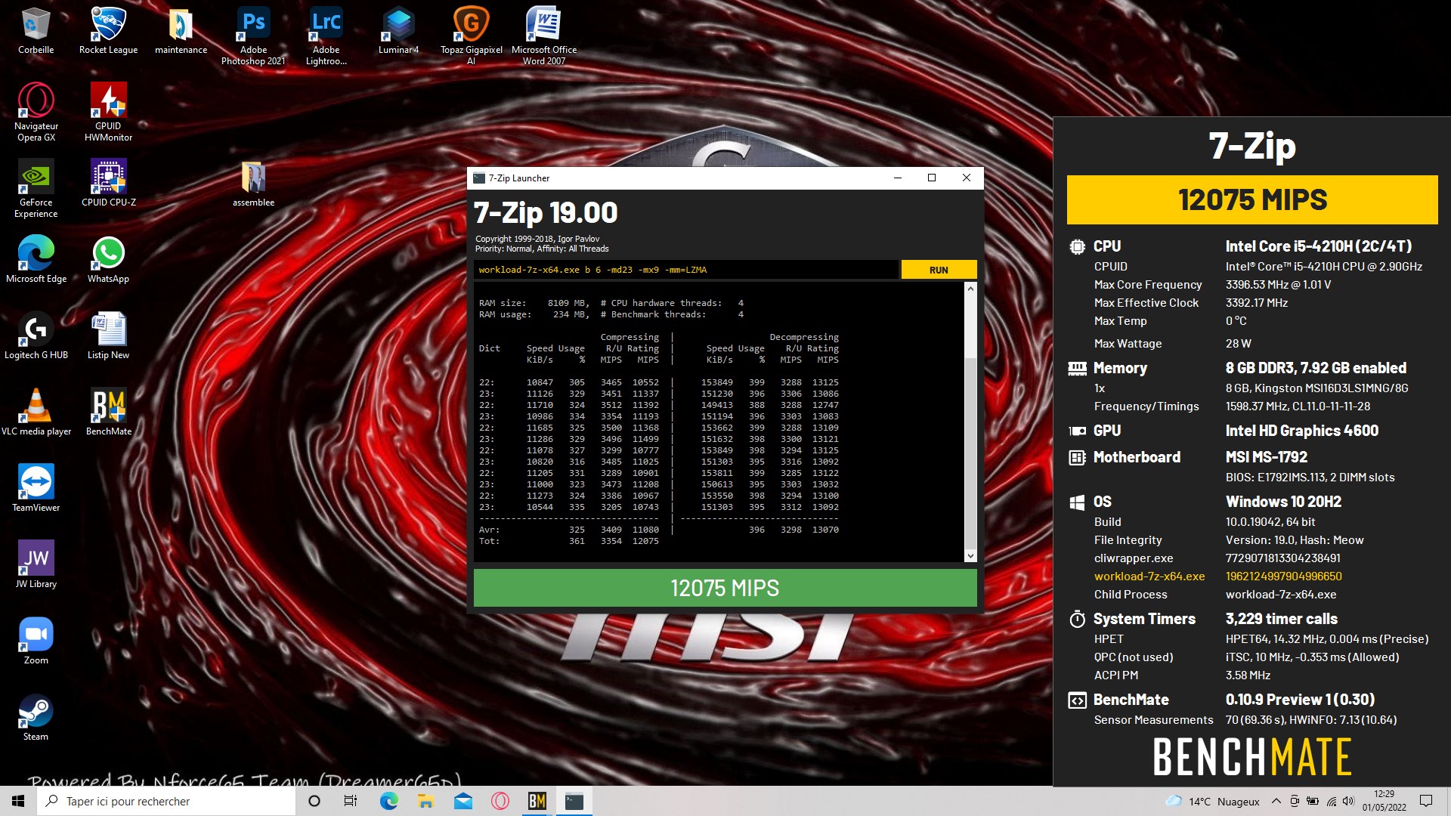This screenshot has width=1451, height=816.
Task: Open File Explorer from taskbar
Action: pyautogui.click(x=425, y=801)
